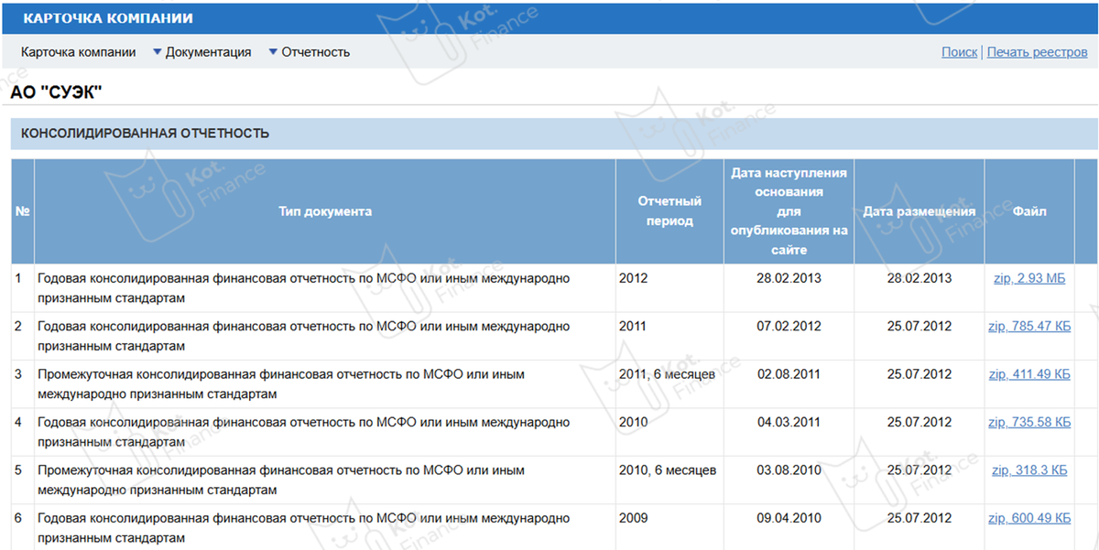Select the Дата наступления основания column header
This screenshot has height=550, width=1099.
point(789,211)
